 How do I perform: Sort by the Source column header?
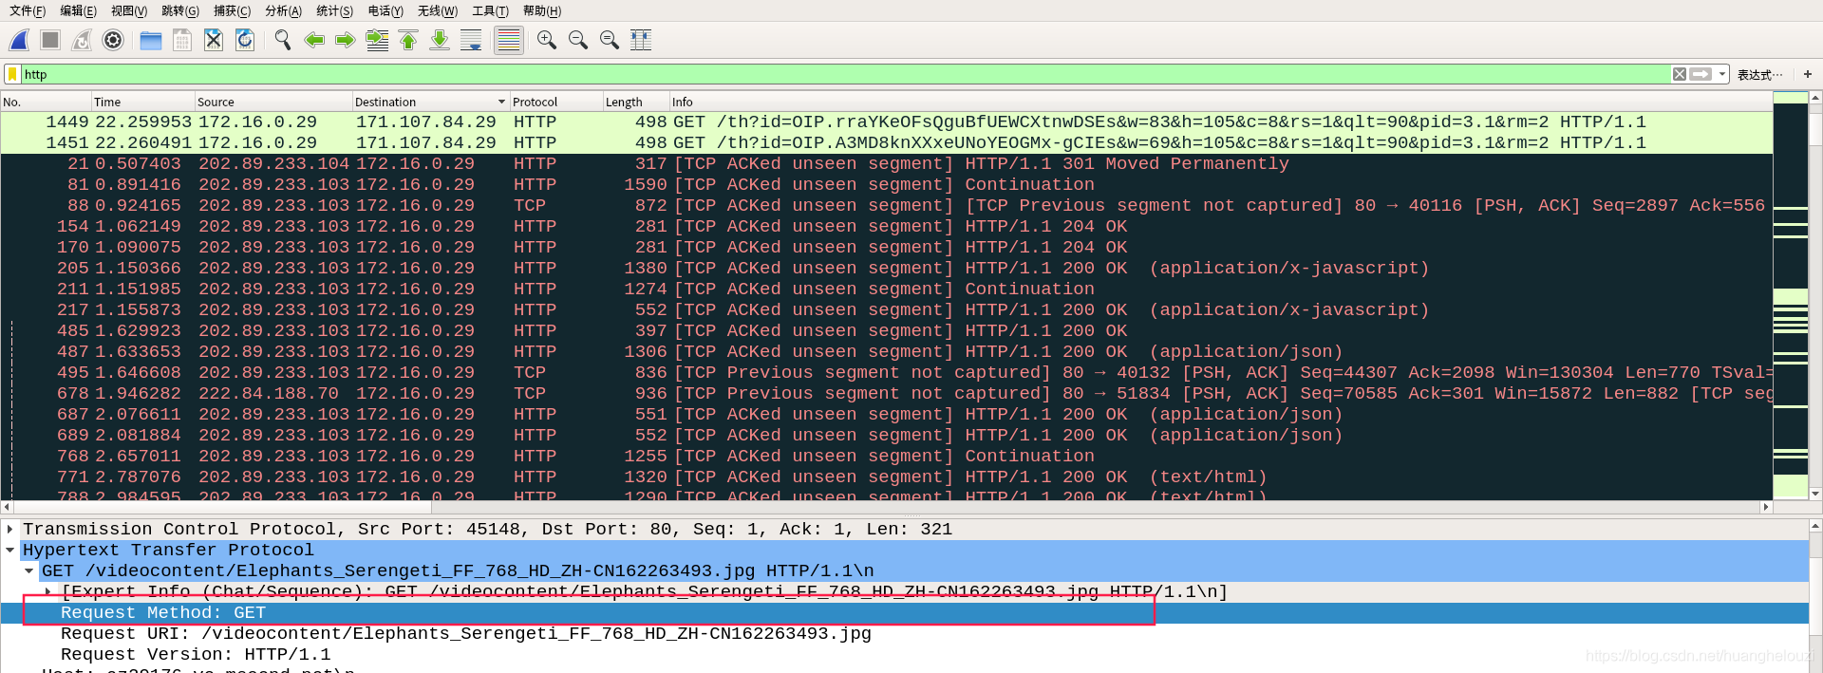click(x=273, y=102)
